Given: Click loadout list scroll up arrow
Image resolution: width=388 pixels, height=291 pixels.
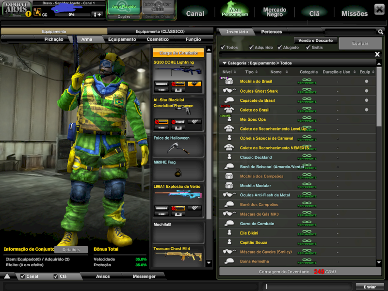Looking at the screenshot, I should pyautogui.click(x=209, y=50).
